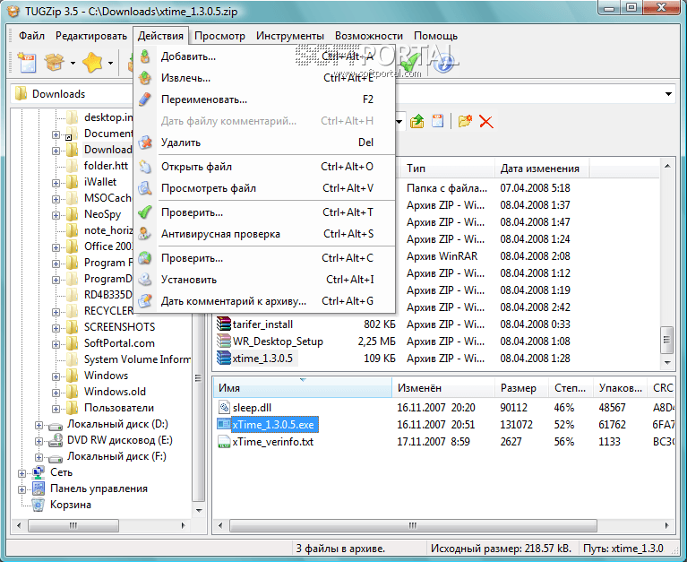The width and height of the screenshot is (687, 562).
Task: Click the Извлечь menu entry icon
Action: (x=145, y=78)
